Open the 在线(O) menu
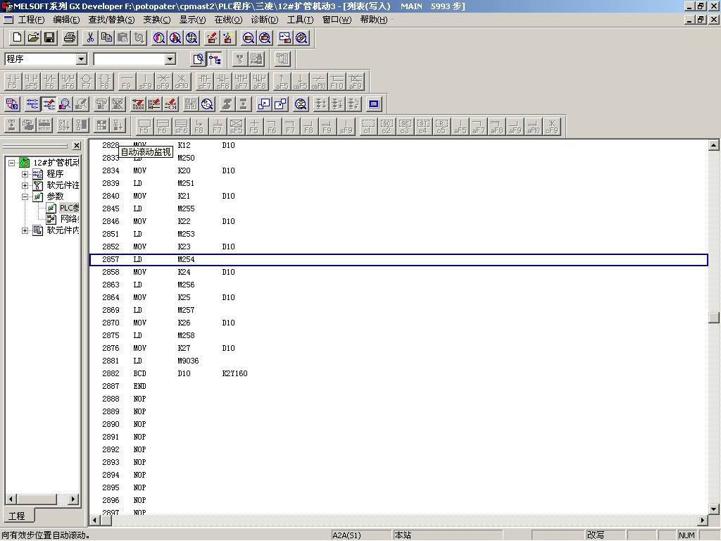721x541 pixels. (229, 20)
